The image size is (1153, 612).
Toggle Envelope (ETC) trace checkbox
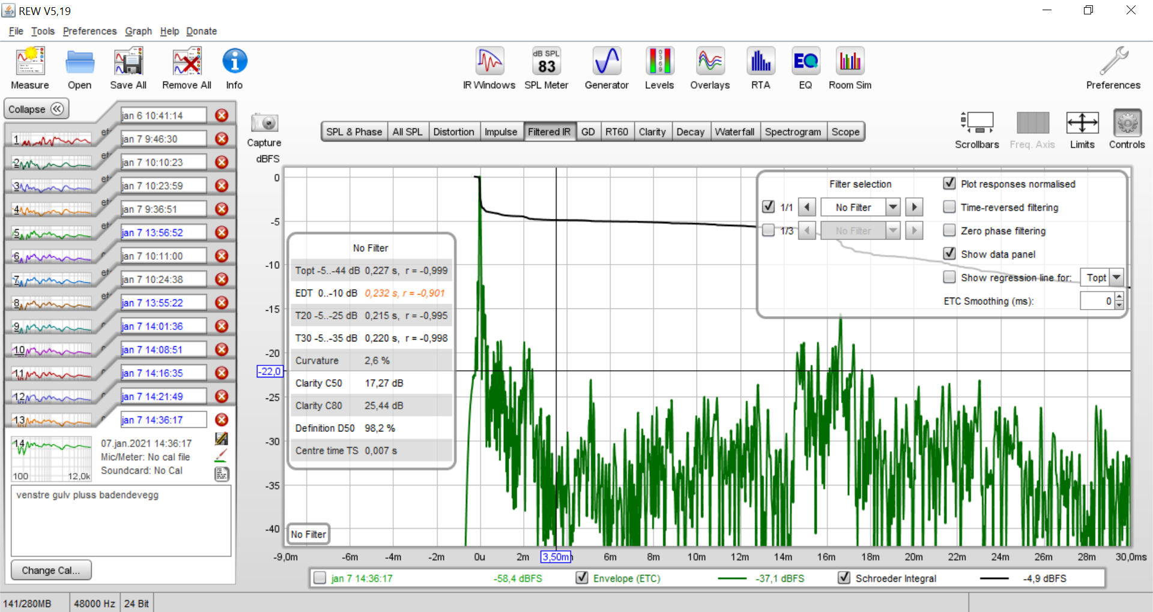(x=582, y=577)
